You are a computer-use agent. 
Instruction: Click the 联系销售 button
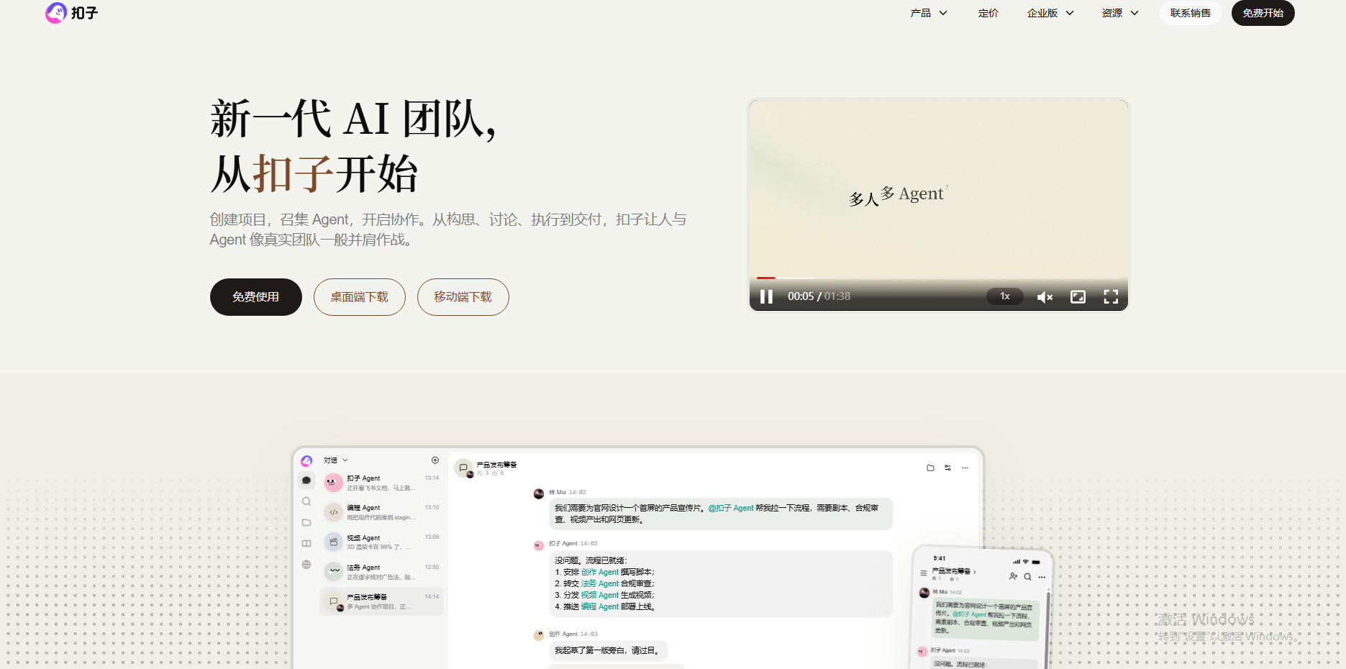[x=1191, y=13]
